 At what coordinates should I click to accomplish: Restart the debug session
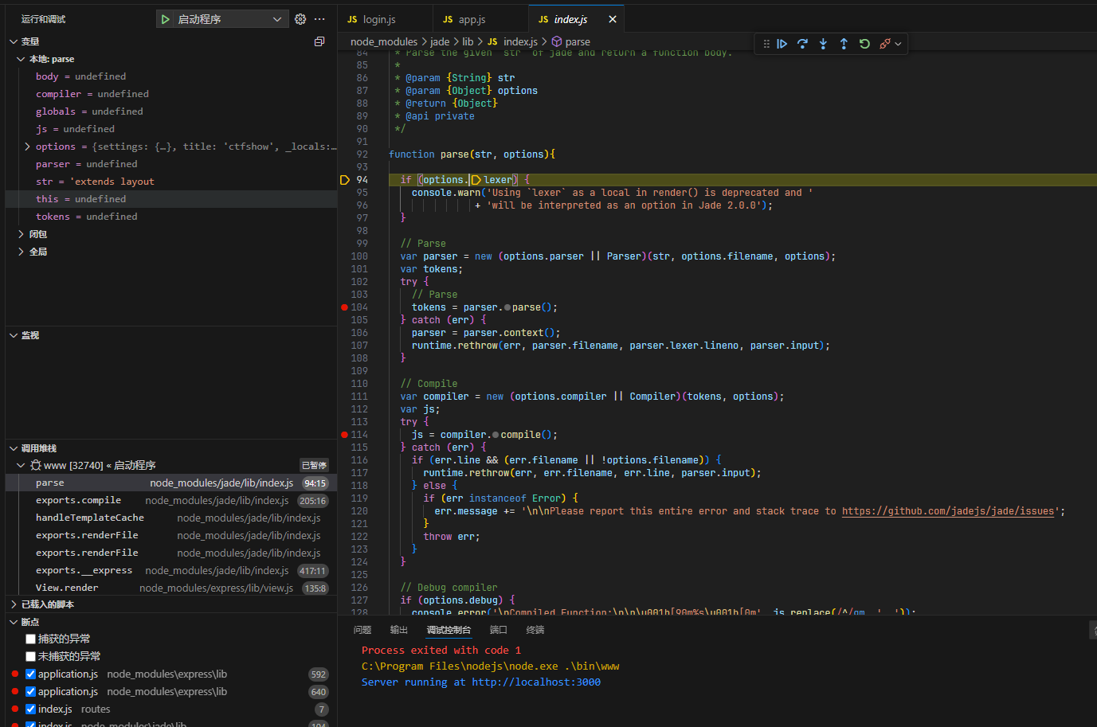pos(864,44)
